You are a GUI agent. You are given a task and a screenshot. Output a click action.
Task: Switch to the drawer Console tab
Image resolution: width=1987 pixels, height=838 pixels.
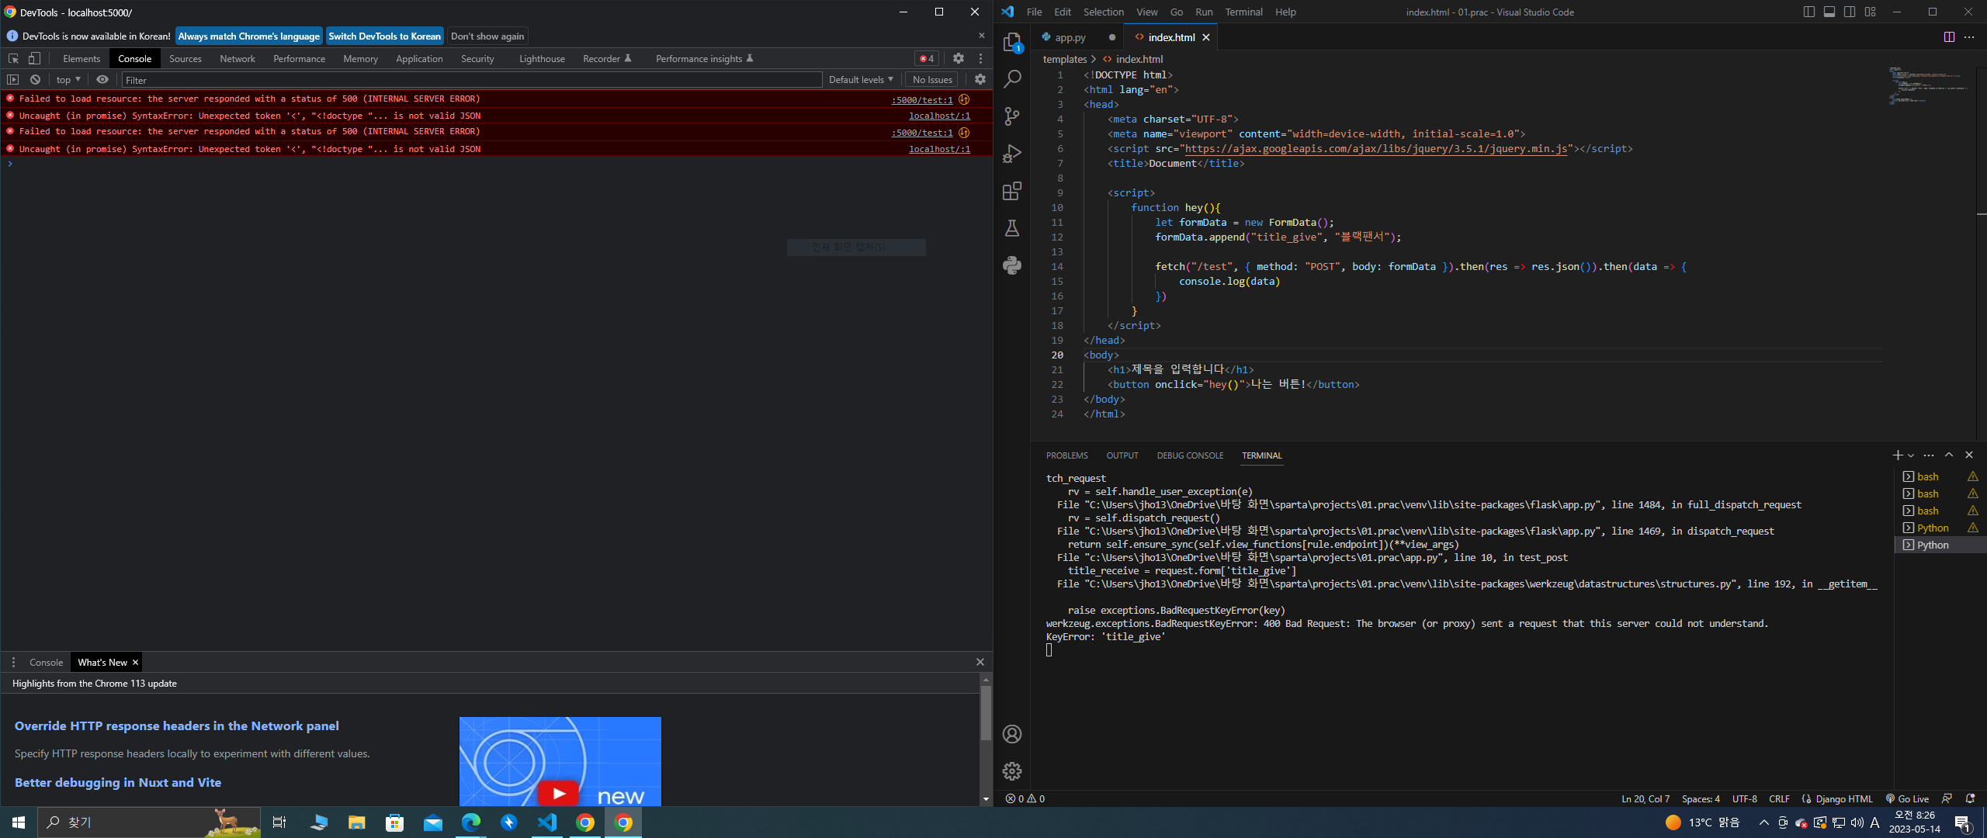click(x=46, y=662)
